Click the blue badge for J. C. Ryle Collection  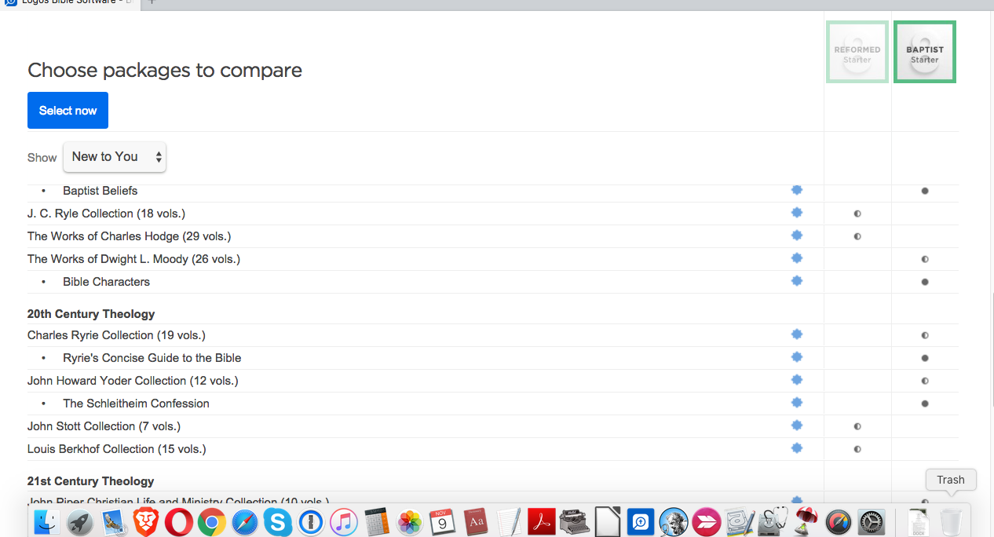[x=797, y=213]
